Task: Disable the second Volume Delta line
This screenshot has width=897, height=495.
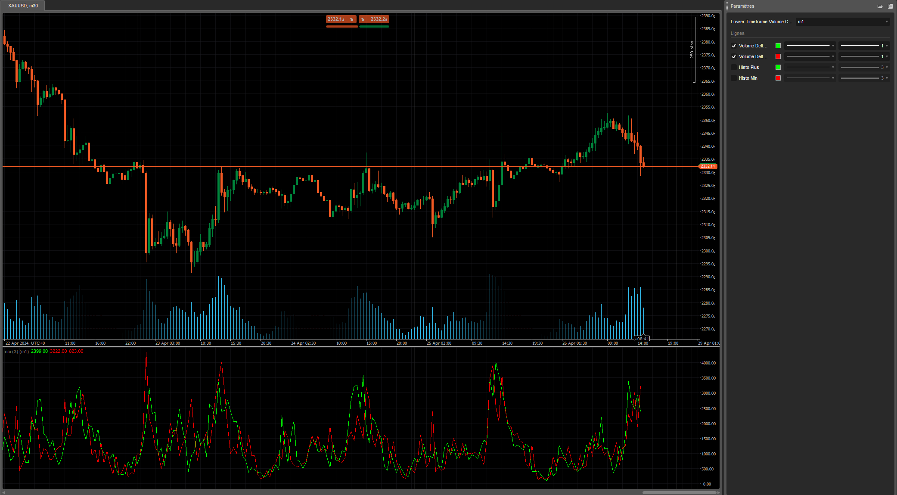Action: coord(734,56)
